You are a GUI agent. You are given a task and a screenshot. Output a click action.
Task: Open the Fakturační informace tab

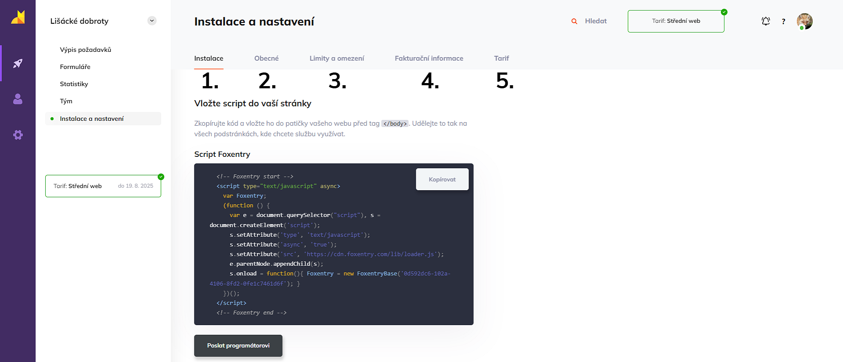point(429,58)
